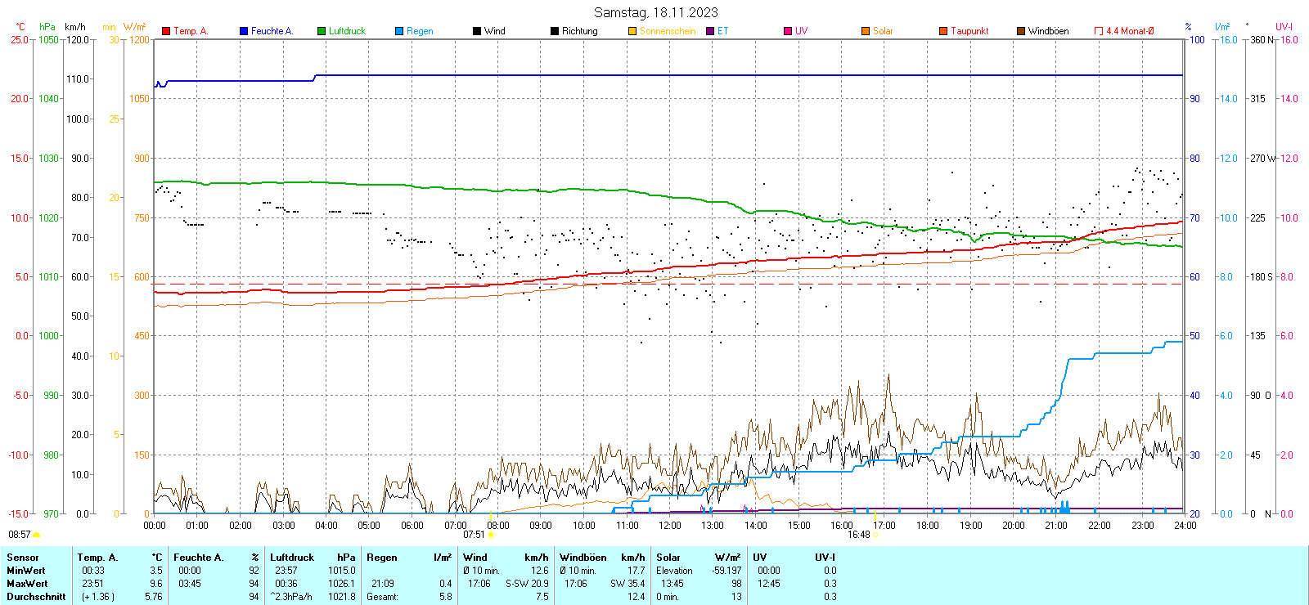This screenshot has height=605, width=1309.
Task: Toggle the orange Solar legend box
Action: click(x=866, y=31)
